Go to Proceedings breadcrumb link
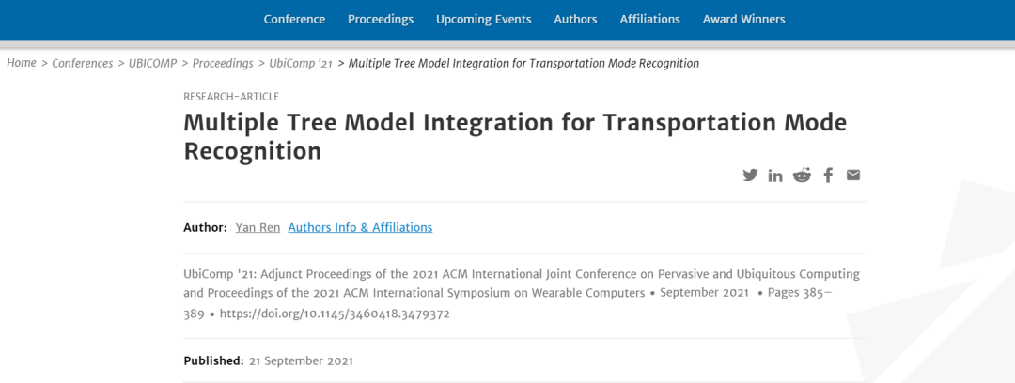Image resolution: width=1015 pixels, height=383 pixels. pyautogui.click(x=223, y=63)
